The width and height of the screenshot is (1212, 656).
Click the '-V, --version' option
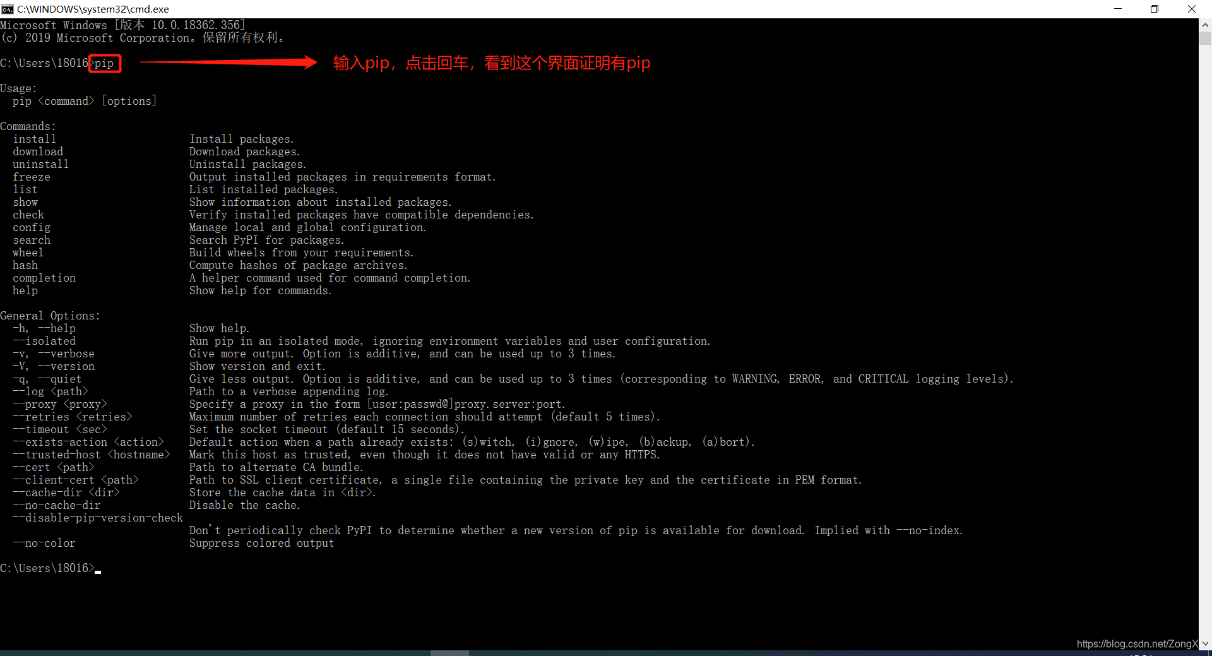54,366
